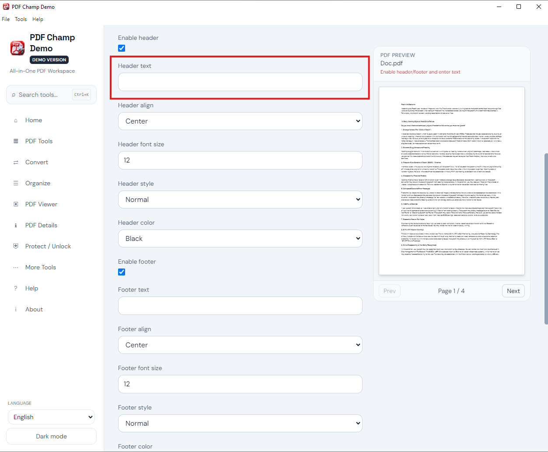548x452 pixels.
Task: Open the File menu
Action: coord(6,19)
